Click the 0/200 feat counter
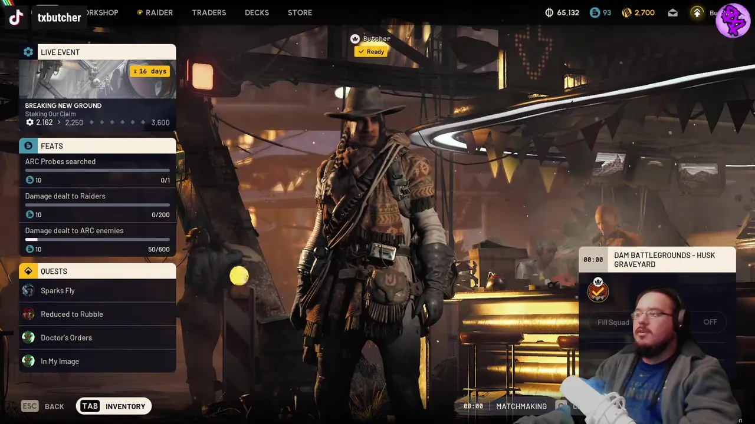Viewport: 755px width, 424px height. point(160,215)
